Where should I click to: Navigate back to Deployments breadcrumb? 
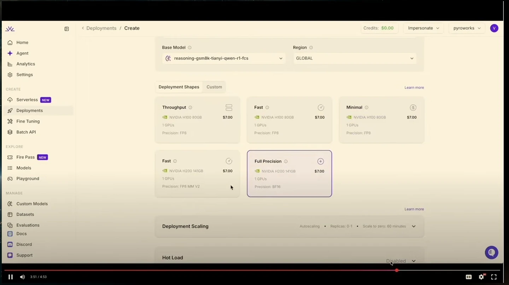pos(101,28)
